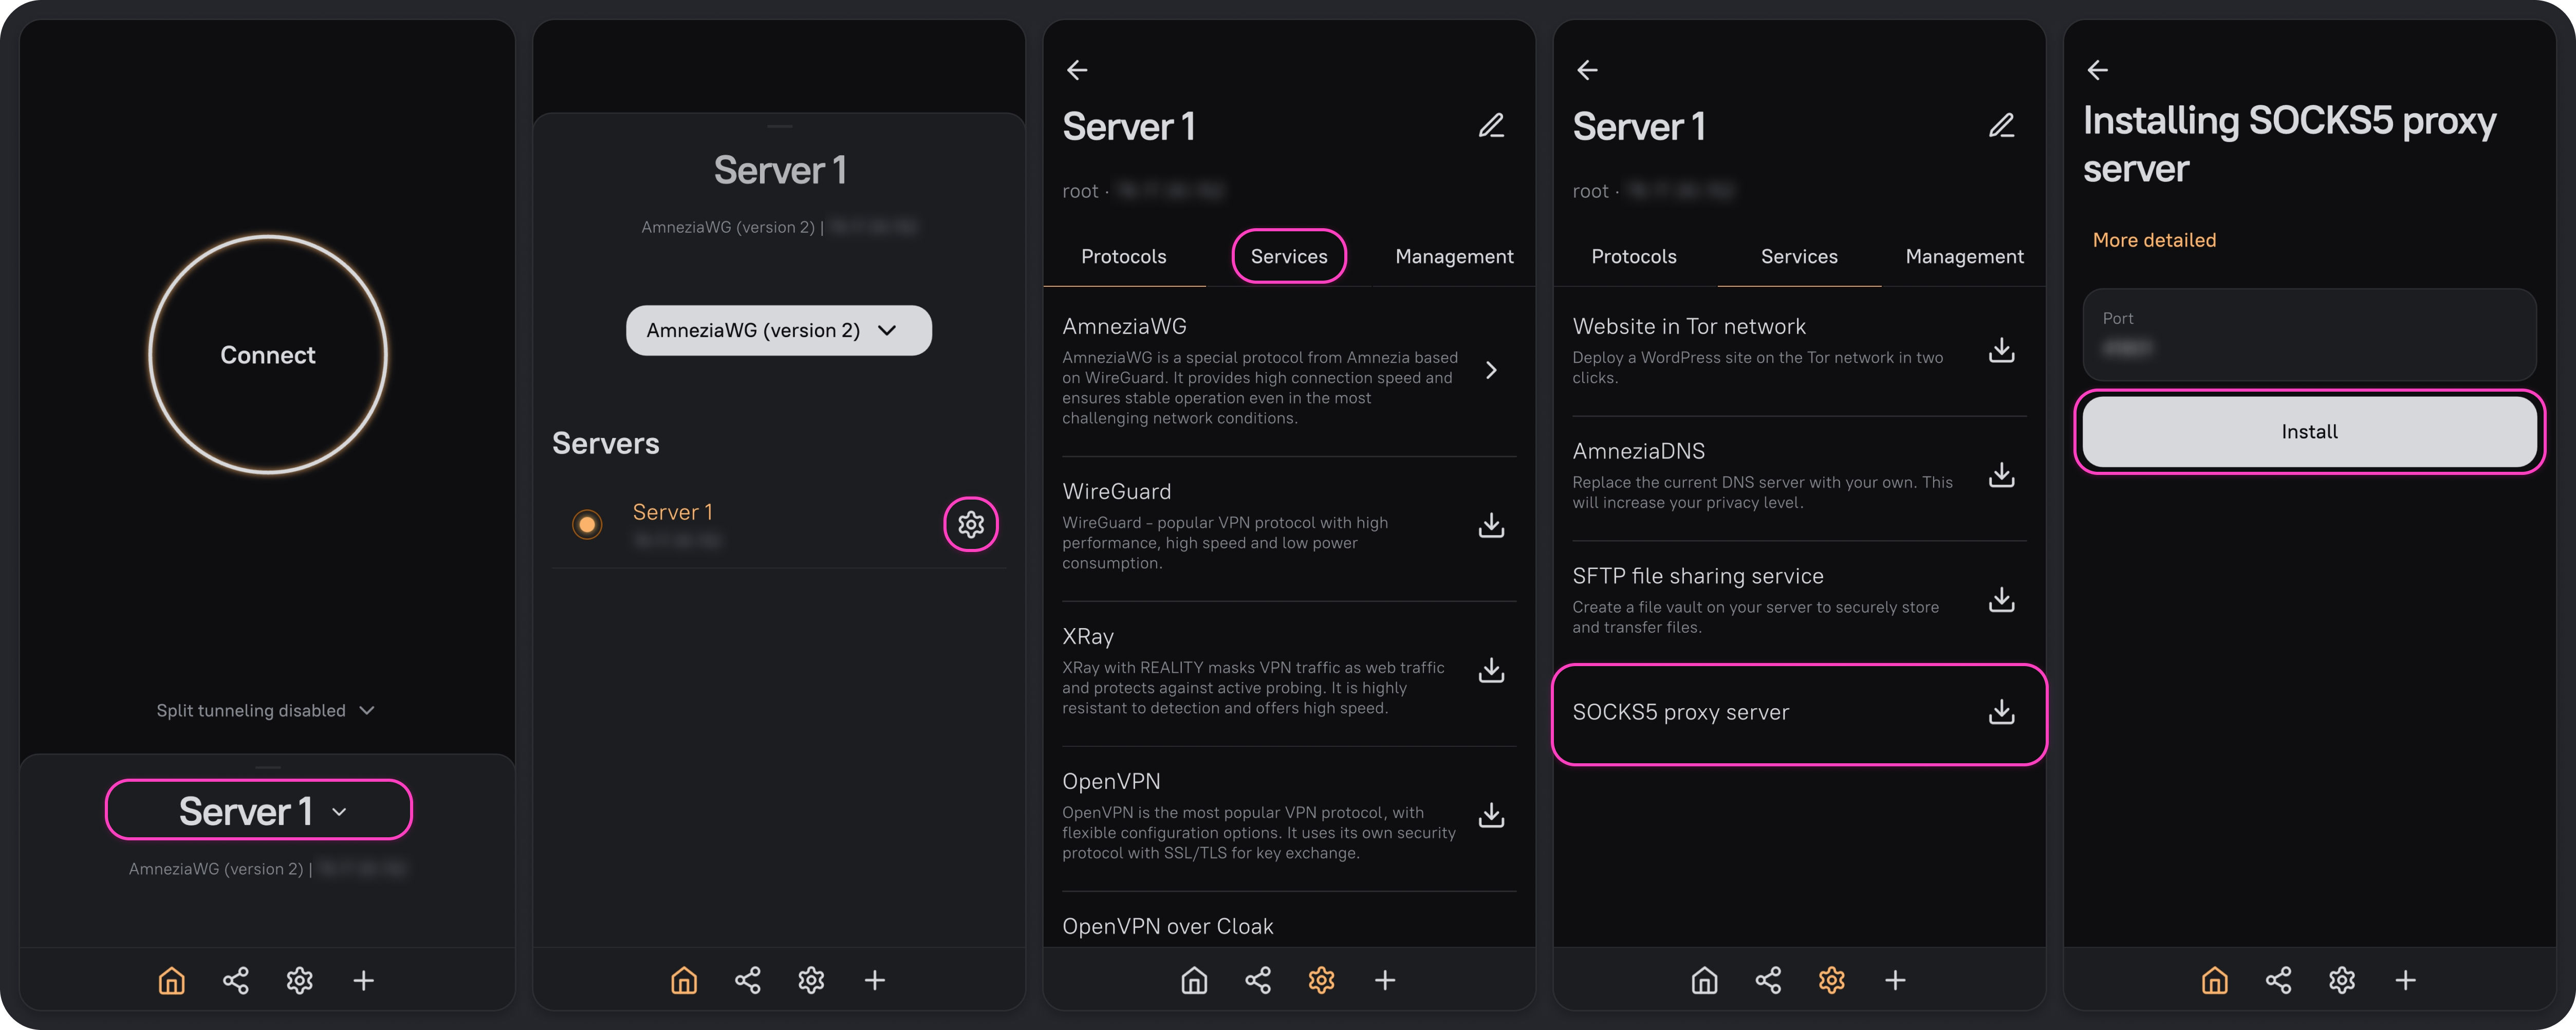Tap the bottom-bar gear on the Servers list screen

pos(811,980)
